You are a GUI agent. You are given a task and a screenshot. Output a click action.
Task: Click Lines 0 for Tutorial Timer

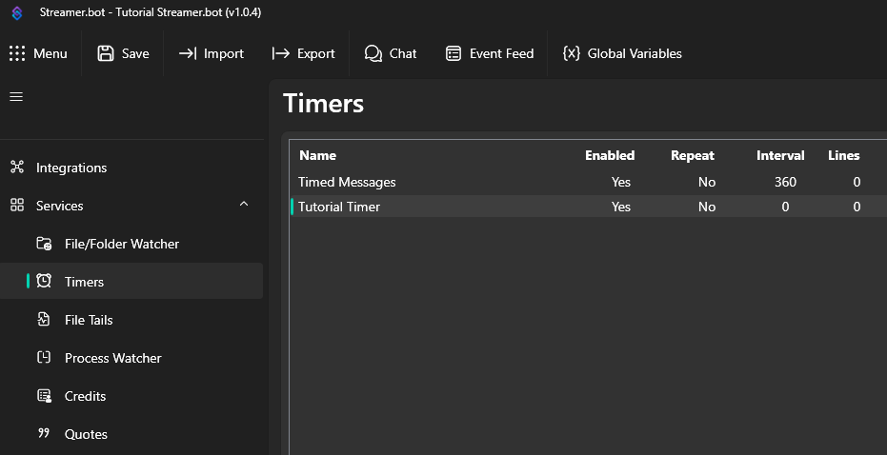tap(857, 207)
